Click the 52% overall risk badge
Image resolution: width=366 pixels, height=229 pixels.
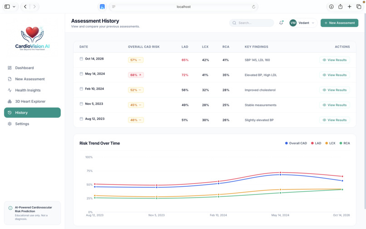136,90
